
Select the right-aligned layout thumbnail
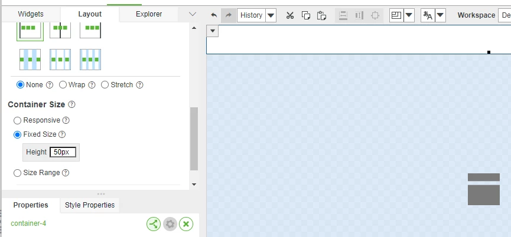click(90, 29)
